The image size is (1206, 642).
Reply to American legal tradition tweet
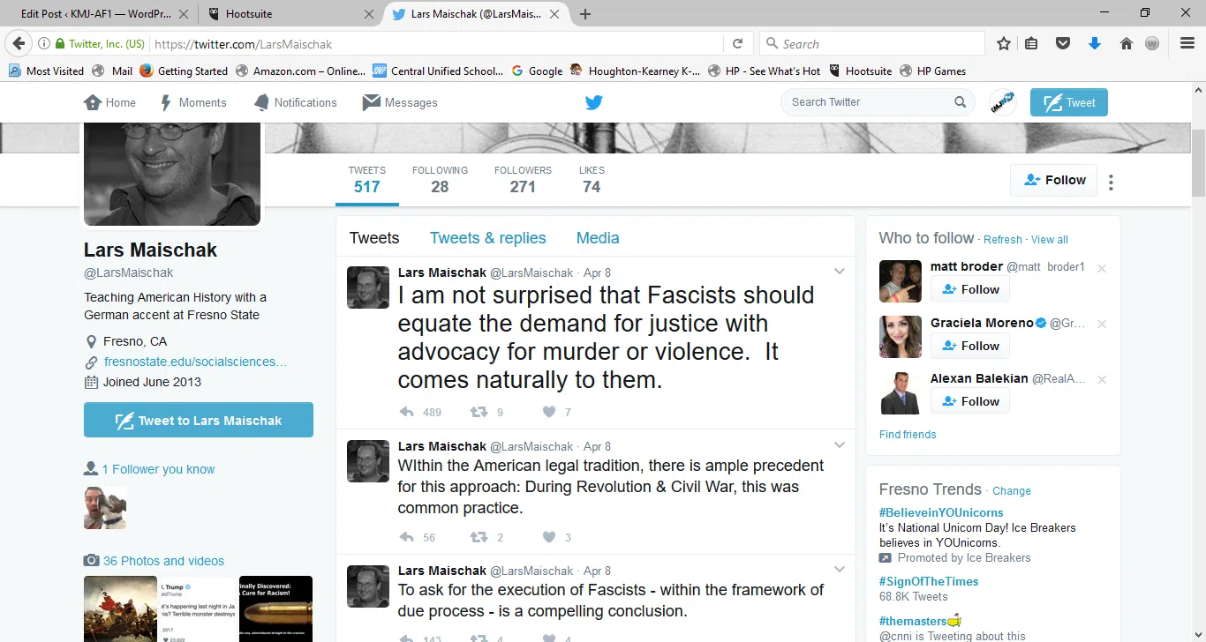coord(407,537)
